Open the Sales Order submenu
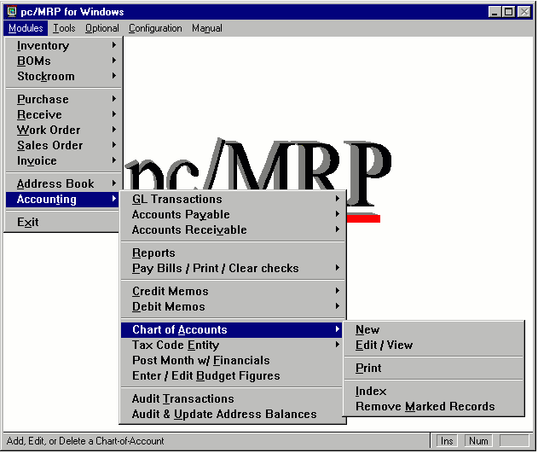Image resolution: width=538 pixels, height=453 pixels. [x=63, y=146]
